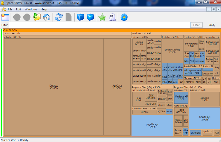The width and height of the screenshot is (221, 142).
Task: Select the pagefile.sys 3.9Gb block
Action: [152, 126]
